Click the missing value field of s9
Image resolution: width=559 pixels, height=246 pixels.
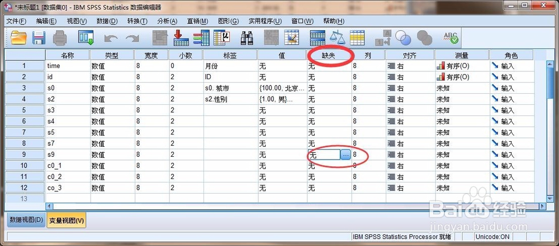[324, 155]
